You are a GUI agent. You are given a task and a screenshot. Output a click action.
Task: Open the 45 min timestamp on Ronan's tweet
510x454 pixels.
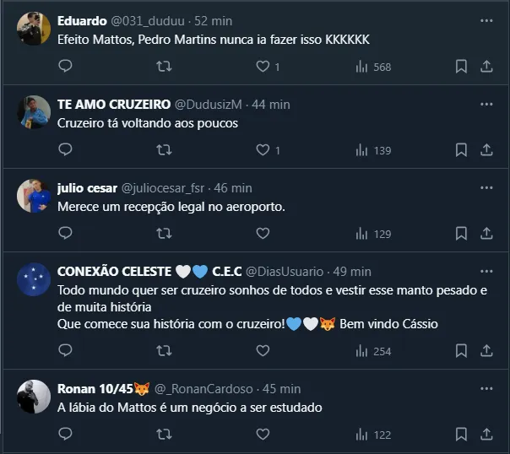pos(283,388)
